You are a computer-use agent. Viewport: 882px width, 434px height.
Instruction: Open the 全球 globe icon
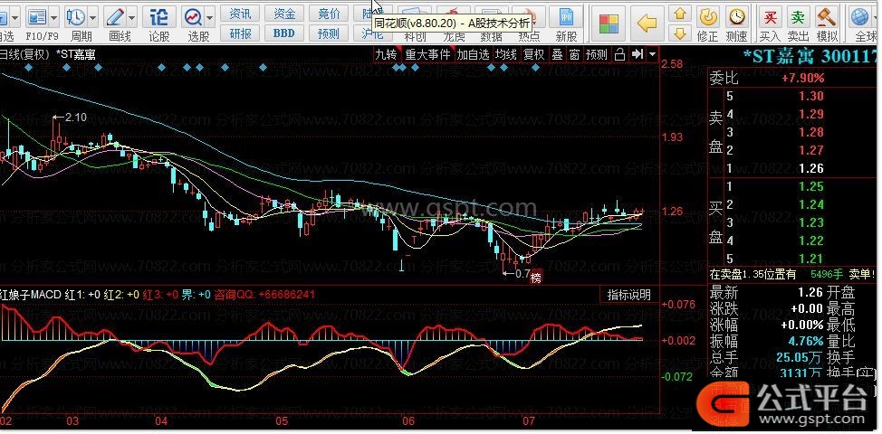tap(860, 17)
